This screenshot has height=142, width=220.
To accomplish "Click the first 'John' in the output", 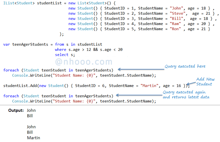I will [31, 110].
